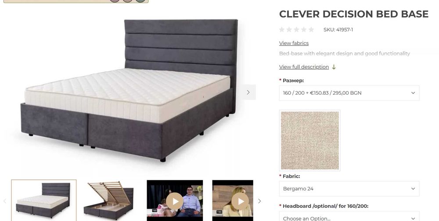Click the SKU 41957-1 text

pos(338,30)
